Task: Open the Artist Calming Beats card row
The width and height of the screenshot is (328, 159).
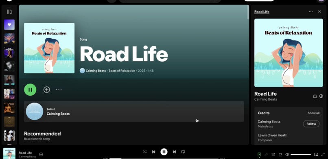Action: click(134, 111)
